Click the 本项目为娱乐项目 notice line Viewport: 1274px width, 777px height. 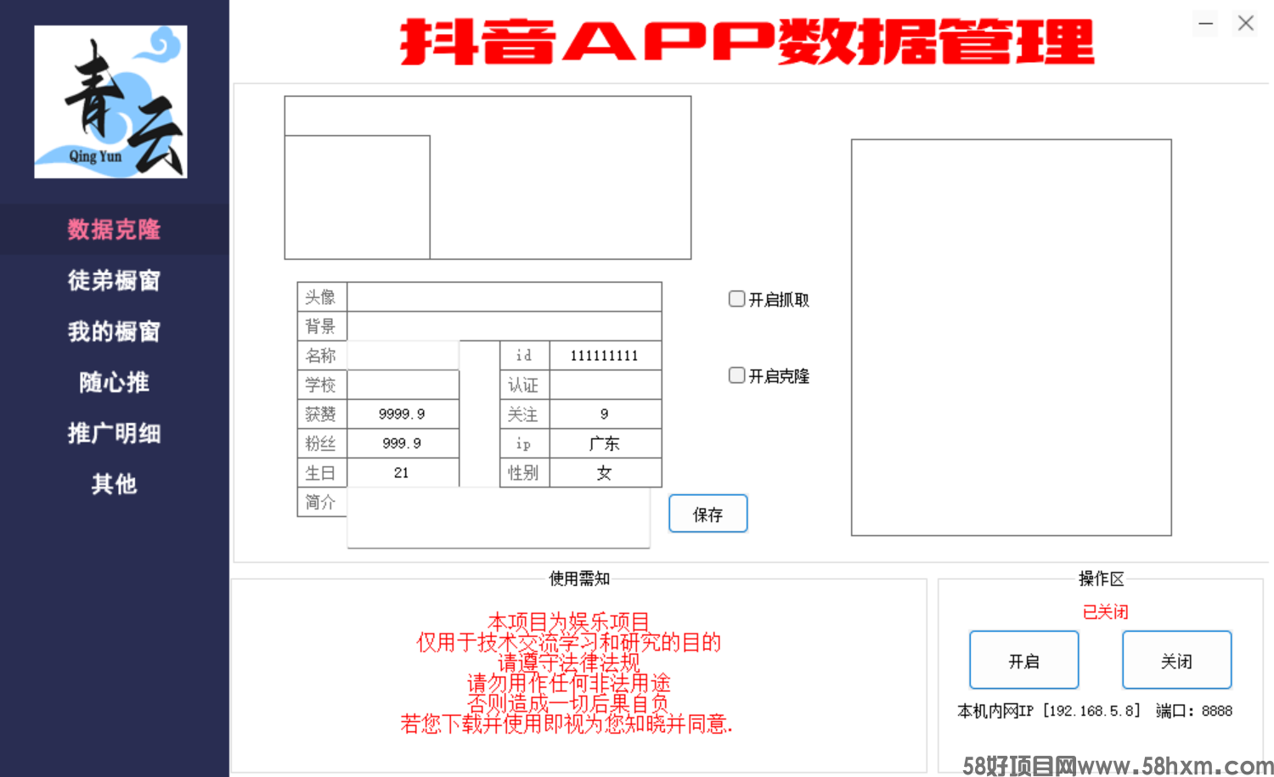click(x=568, y=622)
